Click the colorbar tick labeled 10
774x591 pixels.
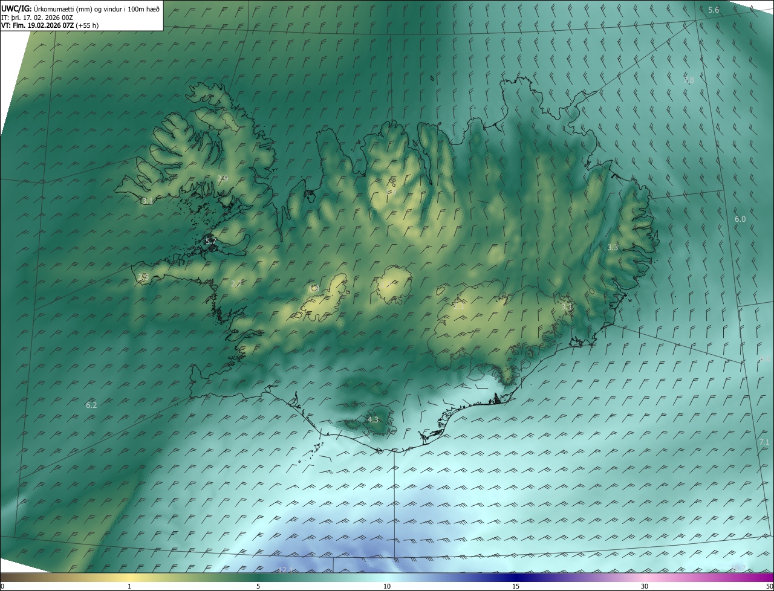387,586
